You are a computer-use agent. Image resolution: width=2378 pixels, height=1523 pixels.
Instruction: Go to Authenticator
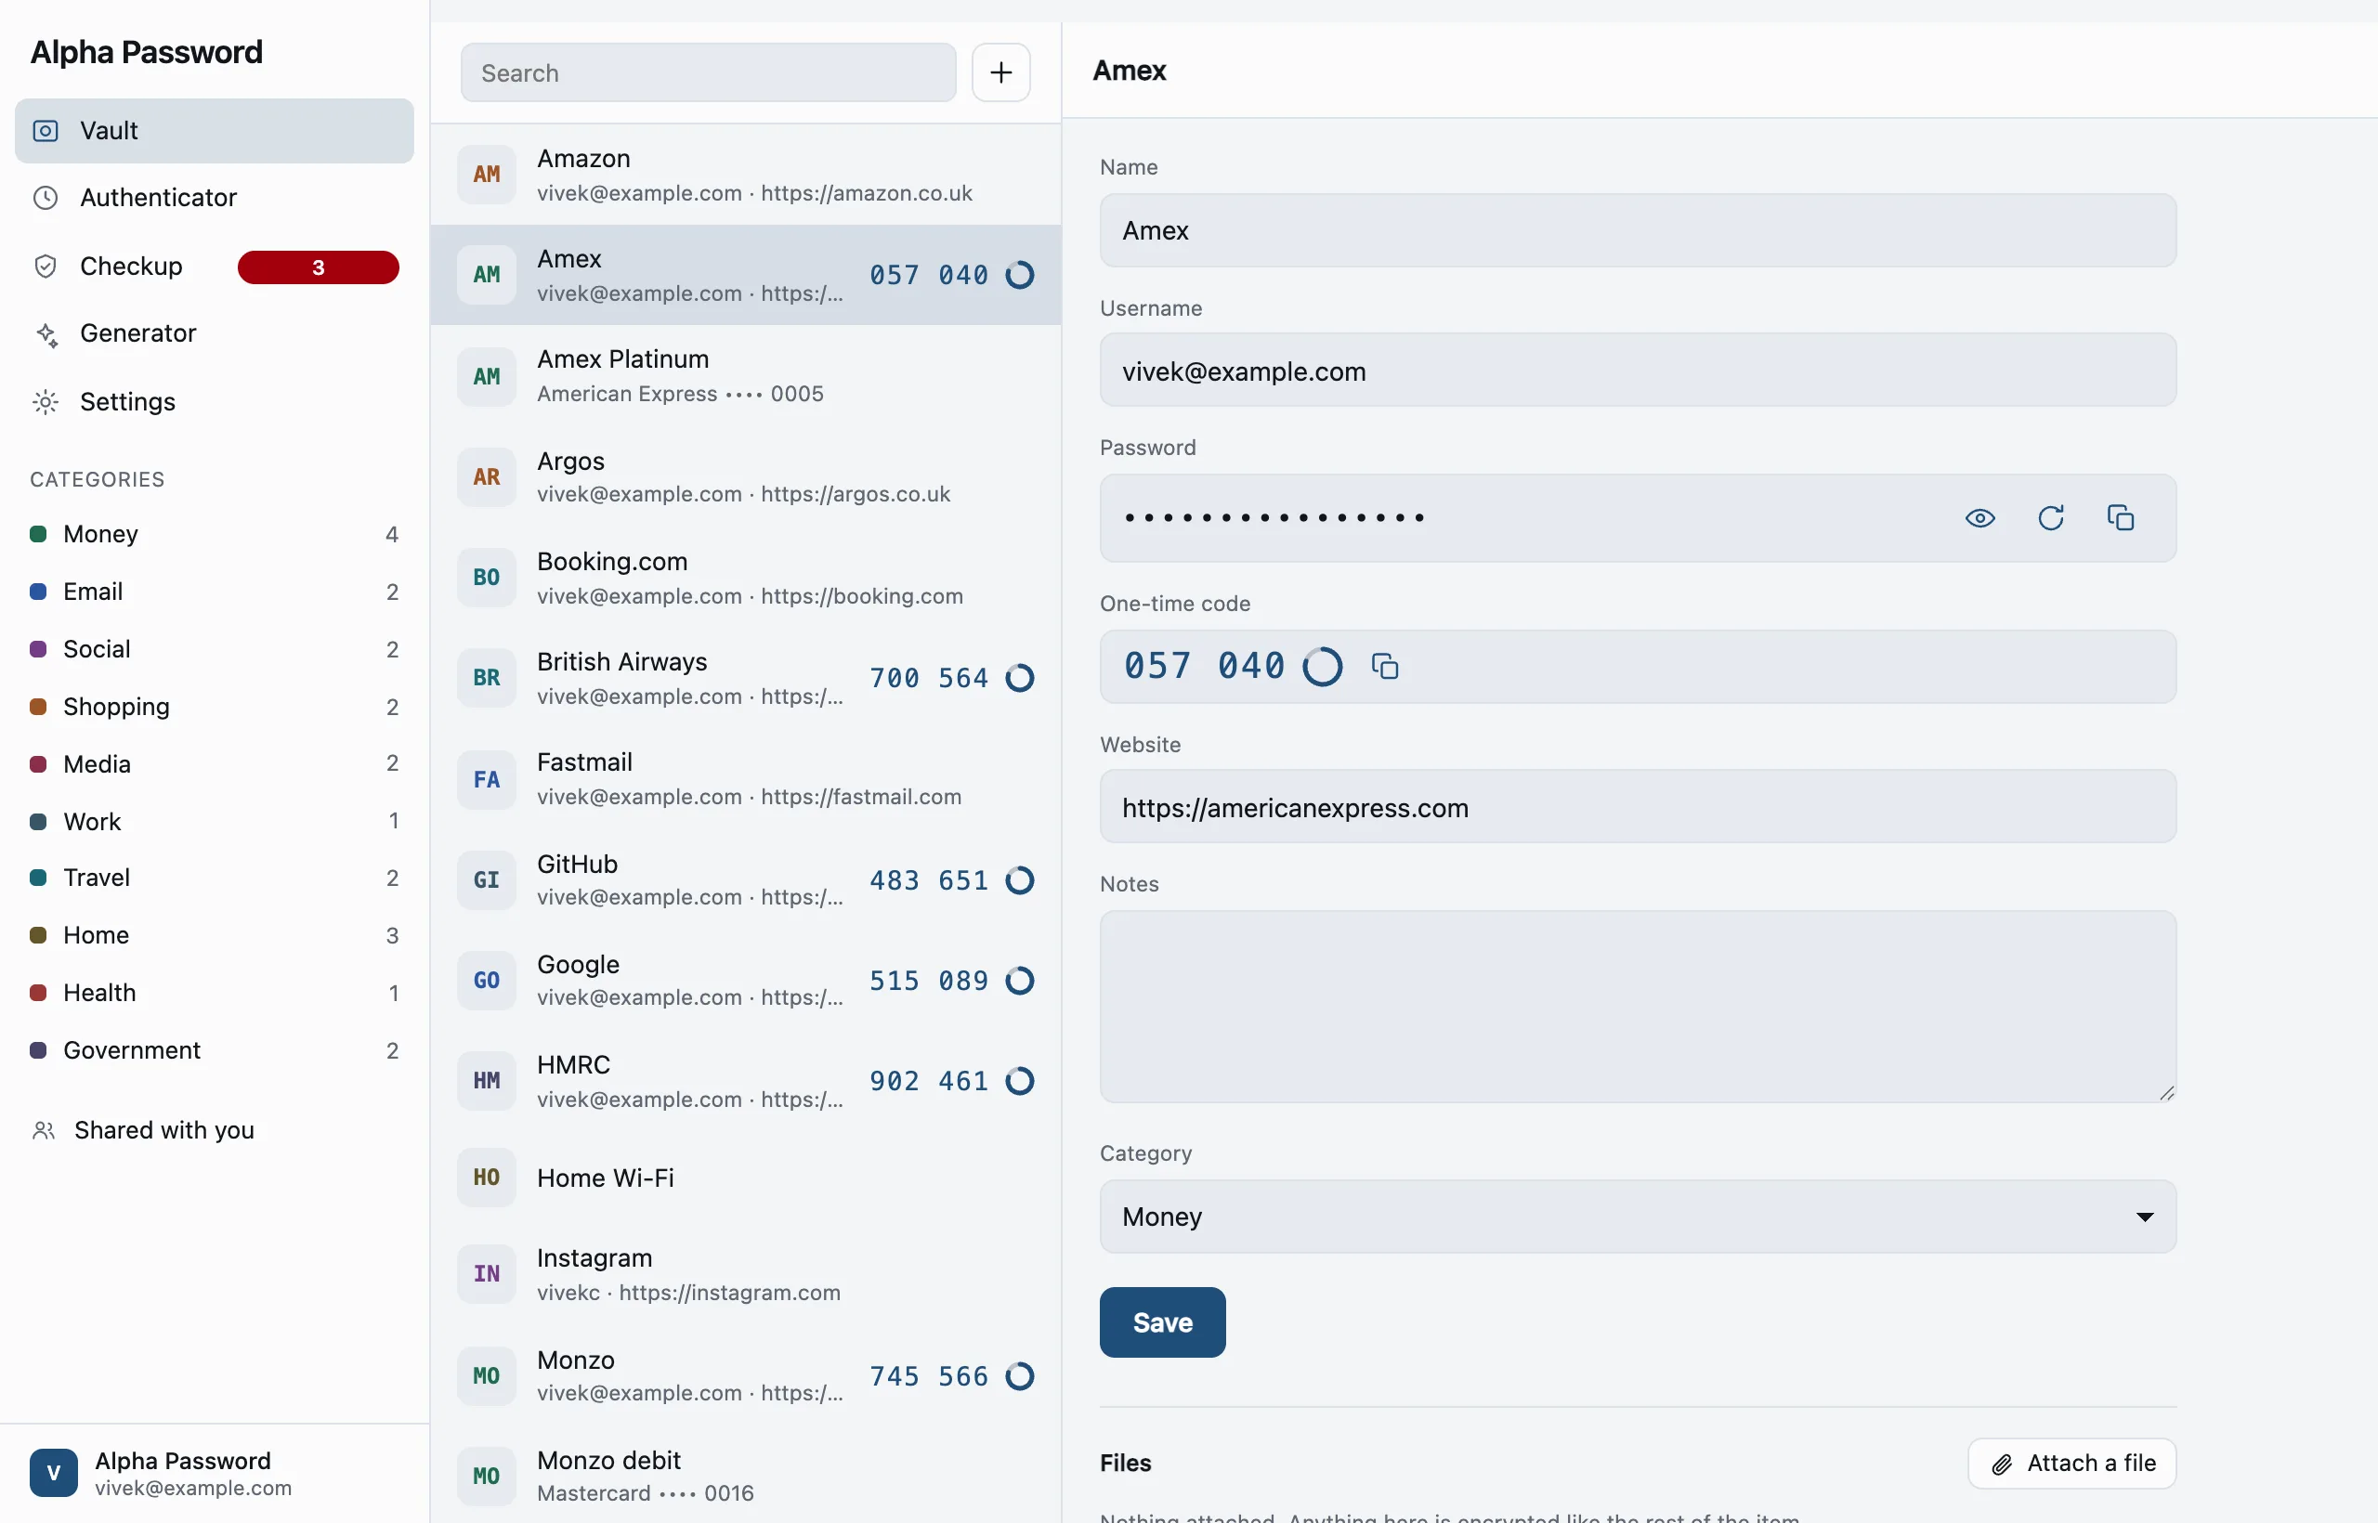214,198
